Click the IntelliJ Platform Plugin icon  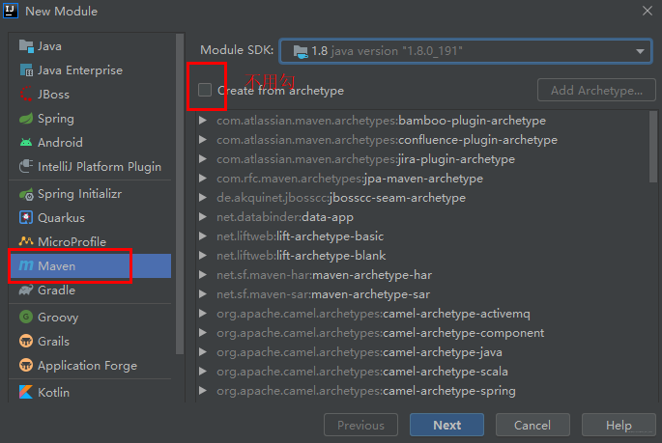click(26, 167)
